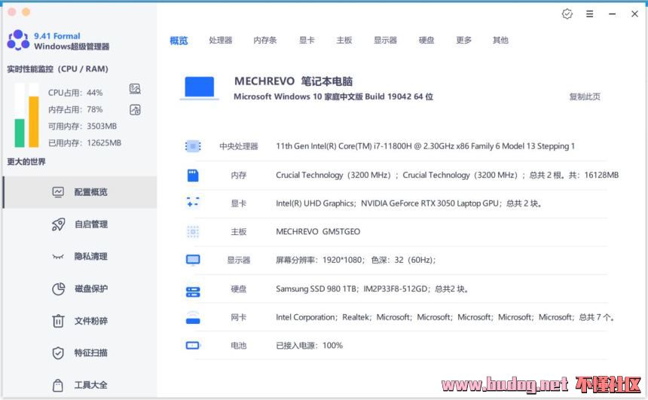Click the 文件粉碎 trash bin icon
Screen dimensions: 648x400
(x=58, y=321)
